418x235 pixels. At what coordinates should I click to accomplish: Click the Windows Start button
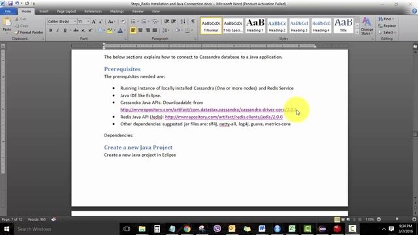tap(7, 229)
